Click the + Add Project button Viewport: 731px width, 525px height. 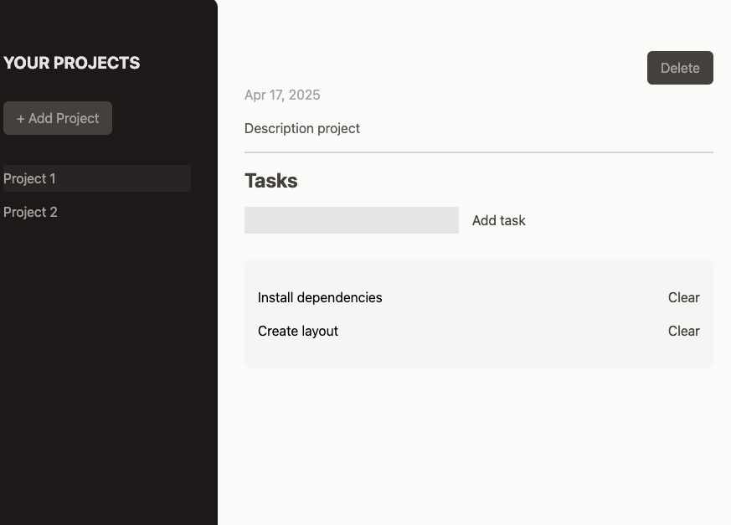[x=57, y=118]
